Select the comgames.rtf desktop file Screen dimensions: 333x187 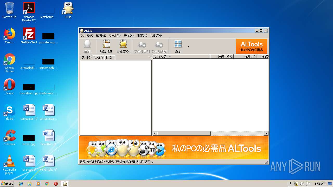coord(29,112)
